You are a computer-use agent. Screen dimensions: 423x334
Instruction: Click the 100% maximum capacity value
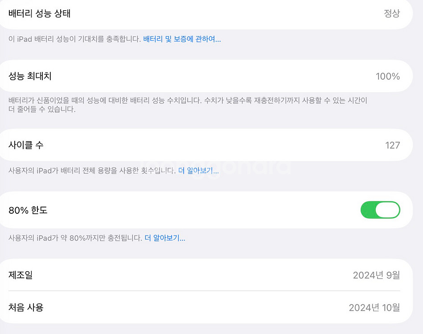pos(388,76)
